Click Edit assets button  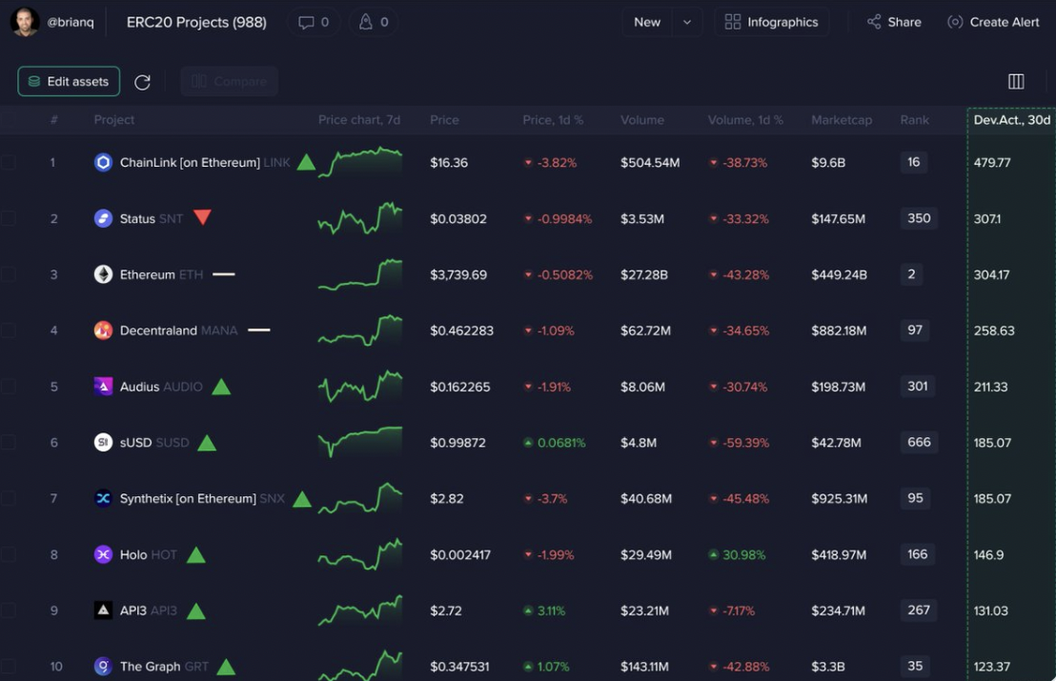point(69,81)
